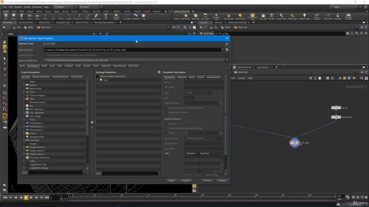Click the add parameter right arrow
The width and height of the screenshot is (369, 207).
(x=92, y=122)
